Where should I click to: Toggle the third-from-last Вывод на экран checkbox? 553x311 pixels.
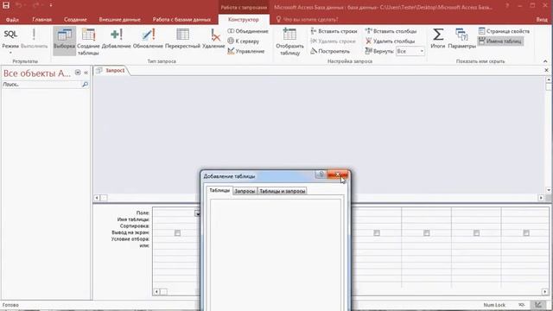tap(426, 232)
